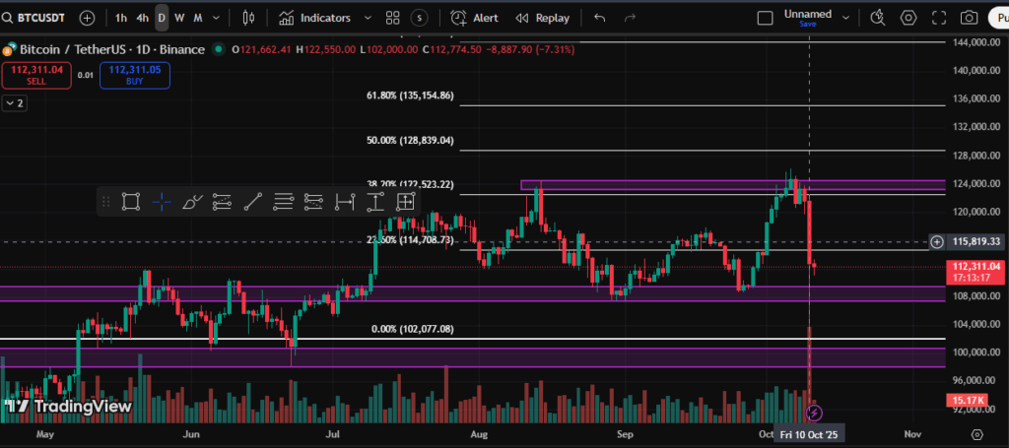Open chart settings hexagon icon
This screenshot has height=448, width=1009.
908,18
